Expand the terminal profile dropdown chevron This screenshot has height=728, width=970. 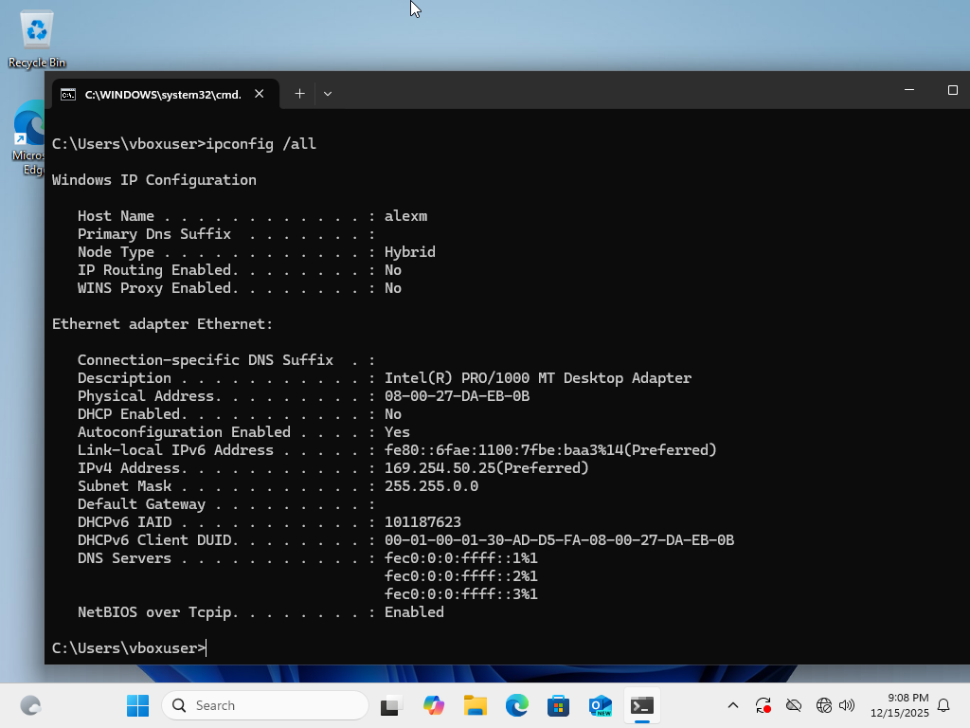click(x=328, y=94)
